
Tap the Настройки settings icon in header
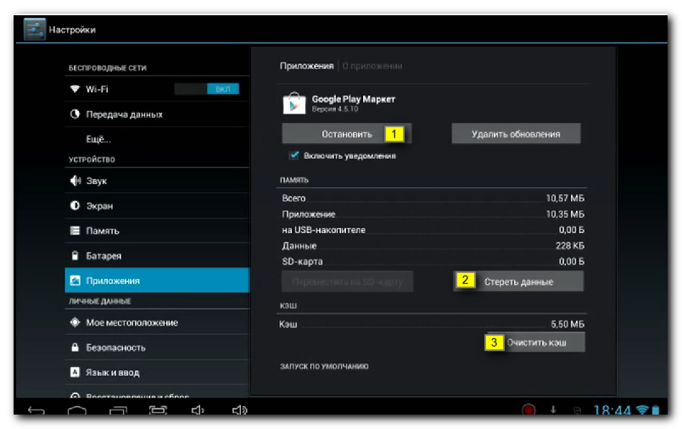[x=35, y=30]
